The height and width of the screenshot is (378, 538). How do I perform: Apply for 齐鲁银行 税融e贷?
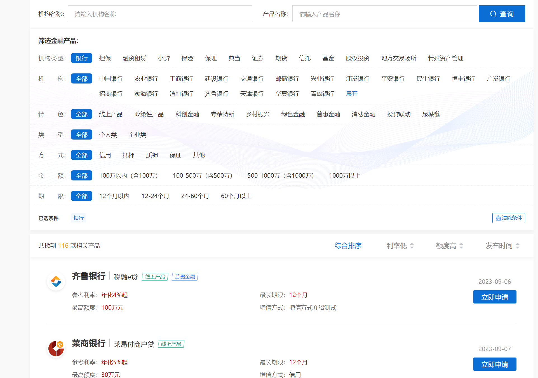point(495,297)
